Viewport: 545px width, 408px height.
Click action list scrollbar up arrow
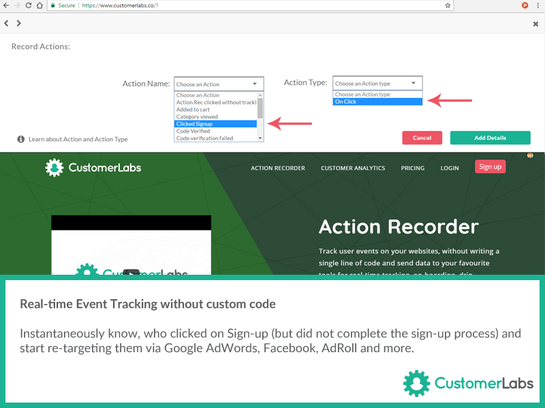260,95
